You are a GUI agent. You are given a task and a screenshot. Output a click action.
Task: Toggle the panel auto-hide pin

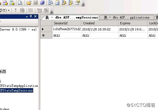[31, 16]
